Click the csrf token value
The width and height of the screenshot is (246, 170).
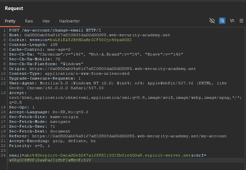50,160
